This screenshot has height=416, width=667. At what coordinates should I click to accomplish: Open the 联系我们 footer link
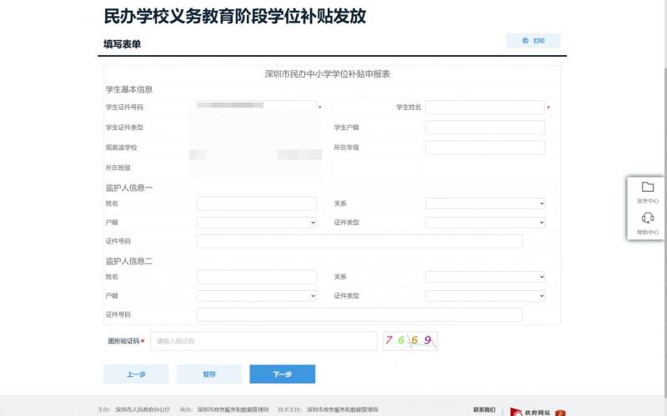pos(484,409)
